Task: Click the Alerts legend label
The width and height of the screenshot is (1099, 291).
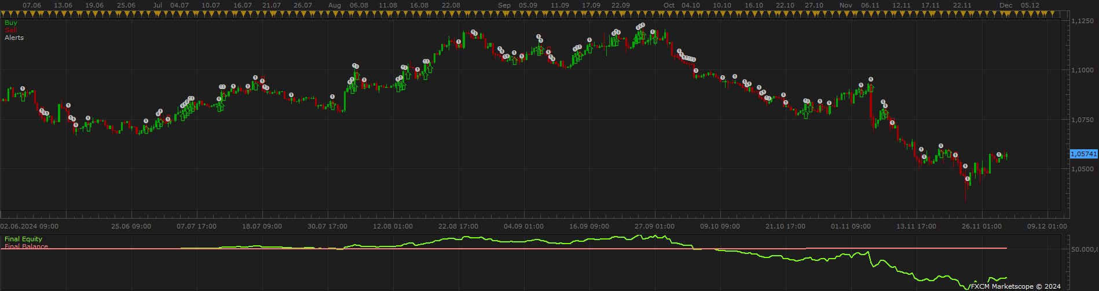Action: 14,38
